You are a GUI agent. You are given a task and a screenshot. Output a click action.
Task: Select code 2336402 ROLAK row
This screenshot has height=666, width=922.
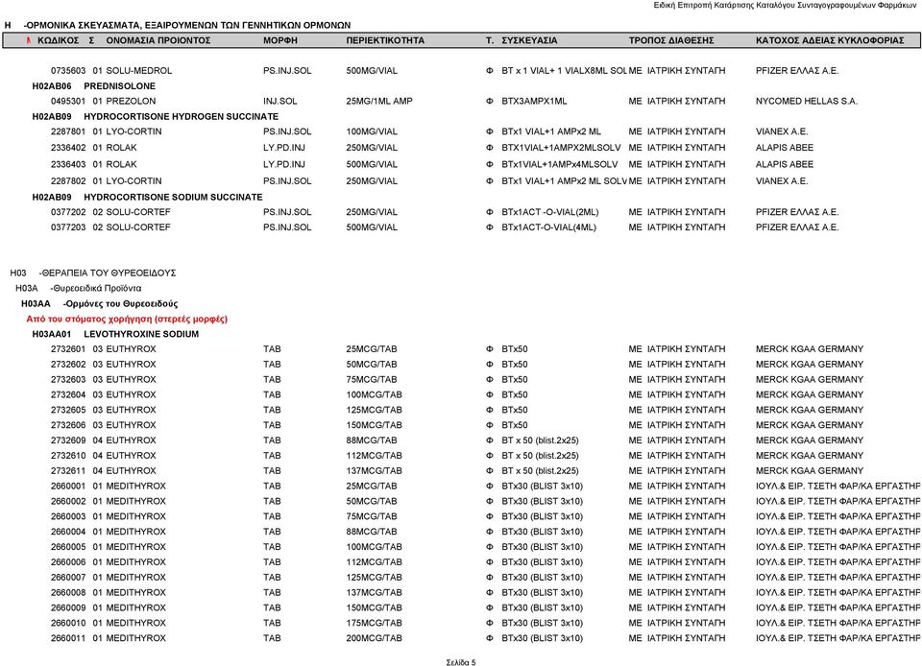432,148
